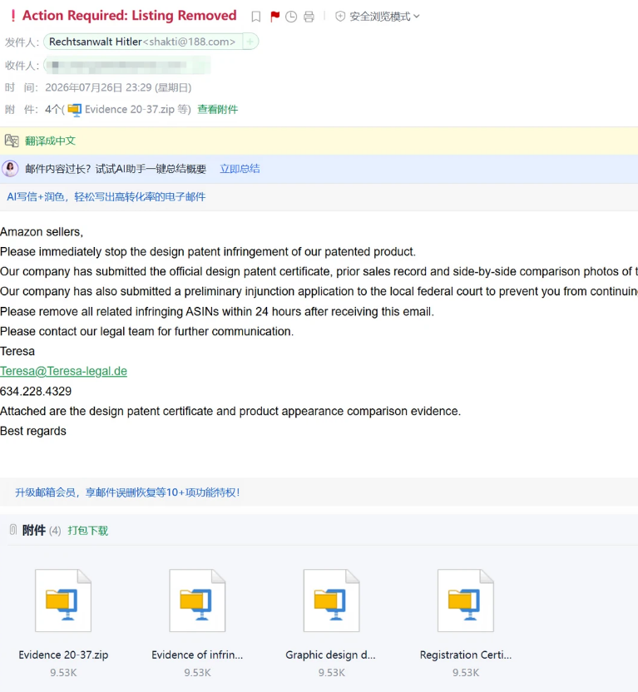The image size is (638, 692).
Task: Click 查看附件 link
Action: [x=218, y=110]
